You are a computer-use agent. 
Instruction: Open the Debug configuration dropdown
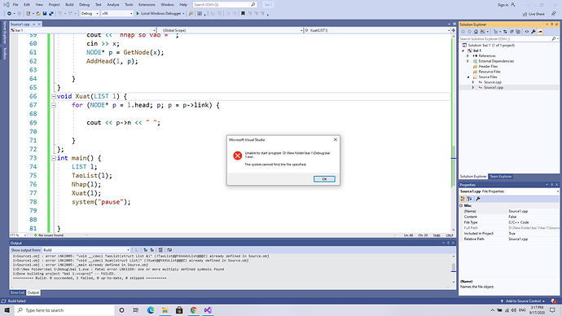[90, 14]
